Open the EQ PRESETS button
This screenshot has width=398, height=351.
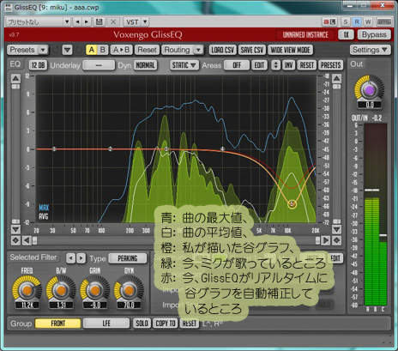click(x=331, y=65)
